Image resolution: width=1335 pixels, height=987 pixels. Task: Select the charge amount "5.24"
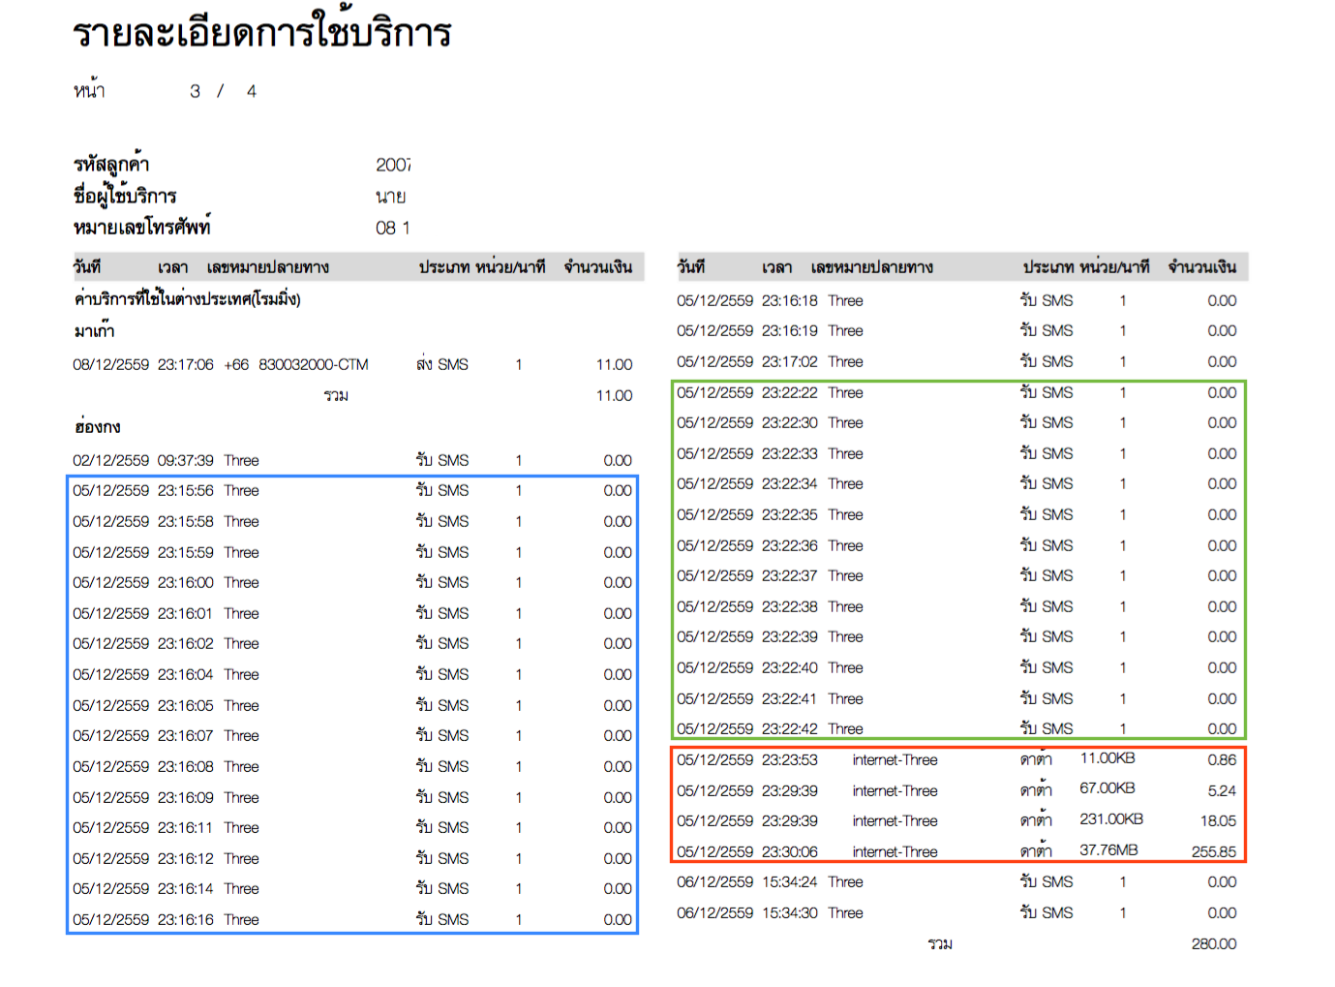pos(1222,791)
